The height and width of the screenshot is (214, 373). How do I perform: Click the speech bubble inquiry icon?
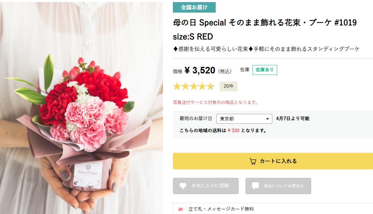(x=255, y=186)
